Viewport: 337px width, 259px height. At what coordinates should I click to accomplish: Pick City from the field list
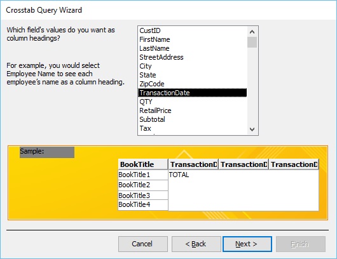(x=193, y=66)
